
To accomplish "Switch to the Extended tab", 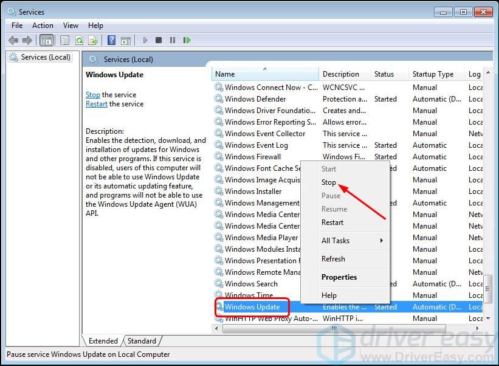I will pyautogui.click(x=103, y=341).
